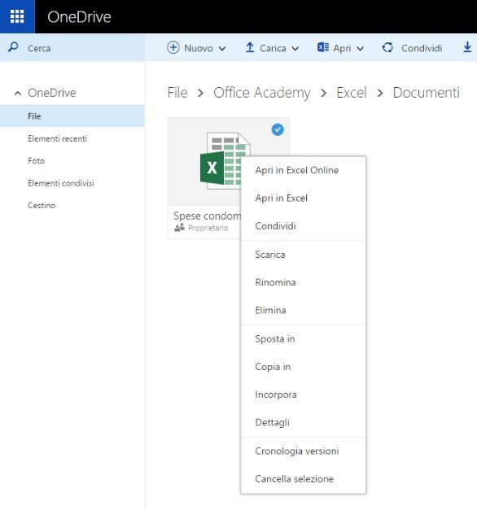This screenshot has height=510, width=477.
Task: Click the download arrow icon in toolbar
Action: 467,47
